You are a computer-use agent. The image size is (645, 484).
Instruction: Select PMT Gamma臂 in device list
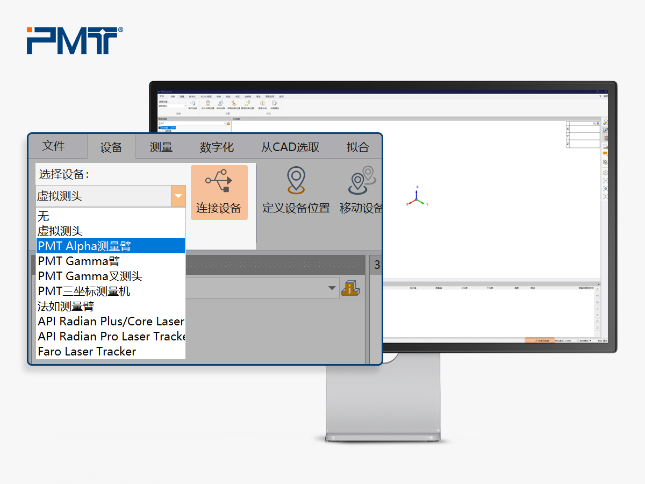pos(111,261)
